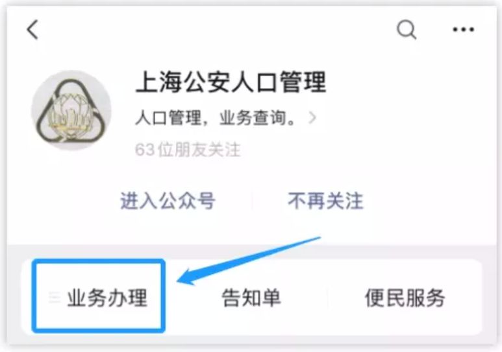Image resolution: width=502 pixels, height=352 pixels.
Task: Tap the 上海公安人口管理 account avatar logo
Action: (x=71, y=110)
